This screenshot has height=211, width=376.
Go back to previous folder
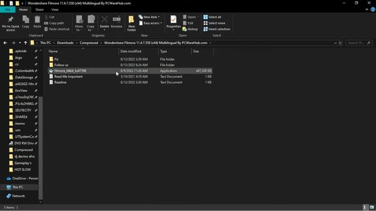tap(5, 43)
